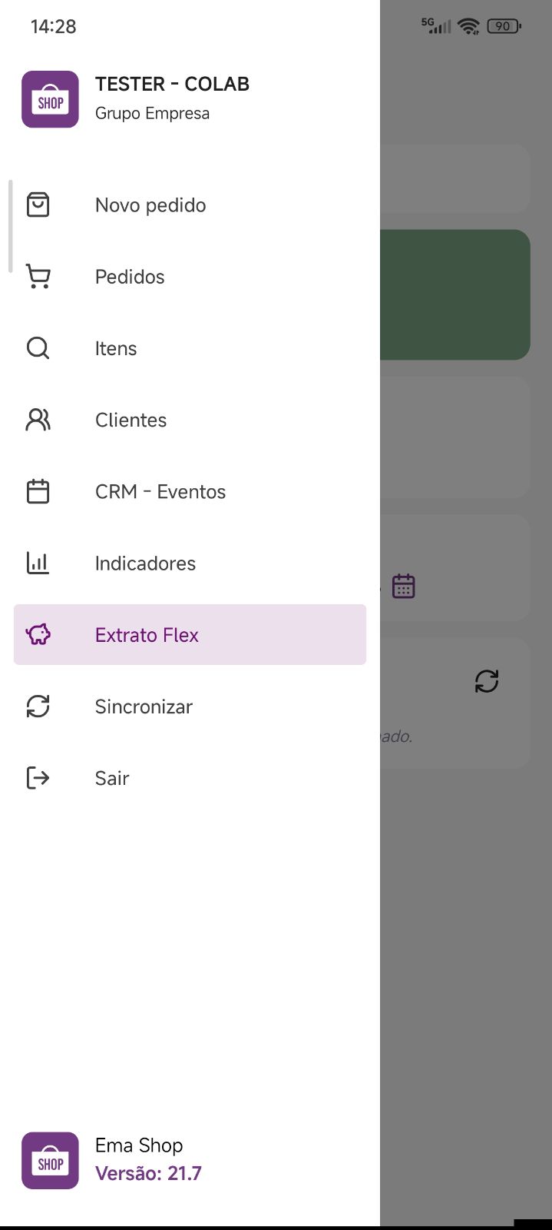
Task: Tap the purple SHOP logo at the top
Action: click(x=50, y=99)
